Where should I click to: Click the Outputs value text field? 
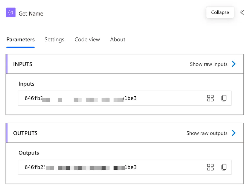pyautogui.click(x=110, y=167)
